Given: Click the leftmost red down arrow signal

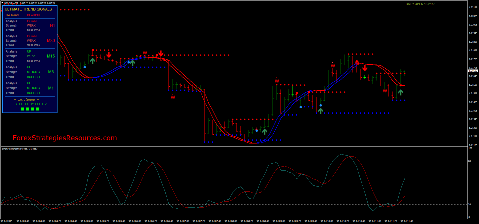Looking at the screenshot, I should (109, 55).
